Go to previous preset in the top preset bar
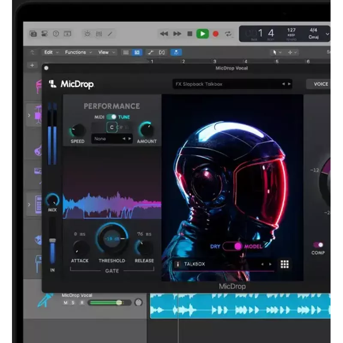Viewport: 343px width, 343px height. 283,84
